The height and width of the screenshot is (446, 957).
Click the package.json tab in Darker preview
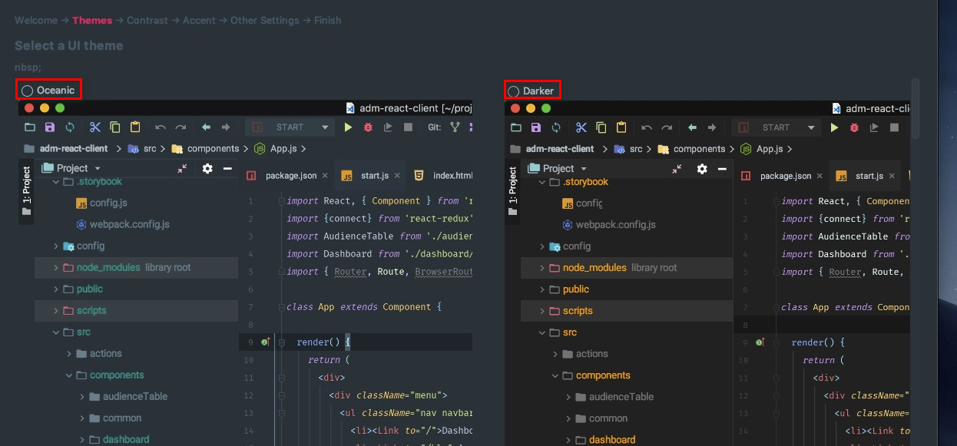781,176
